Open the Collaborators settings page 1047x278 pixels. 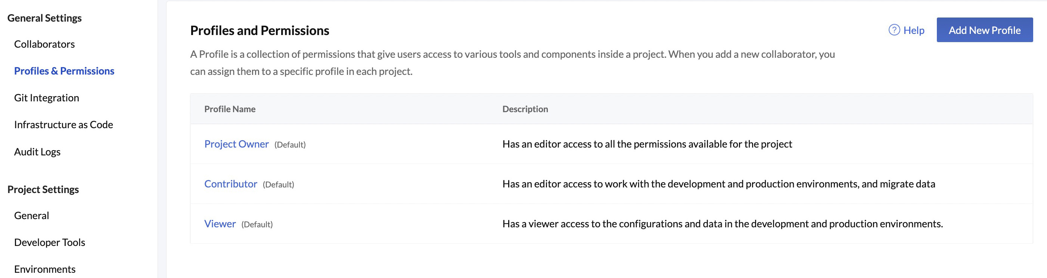(44, 44)
